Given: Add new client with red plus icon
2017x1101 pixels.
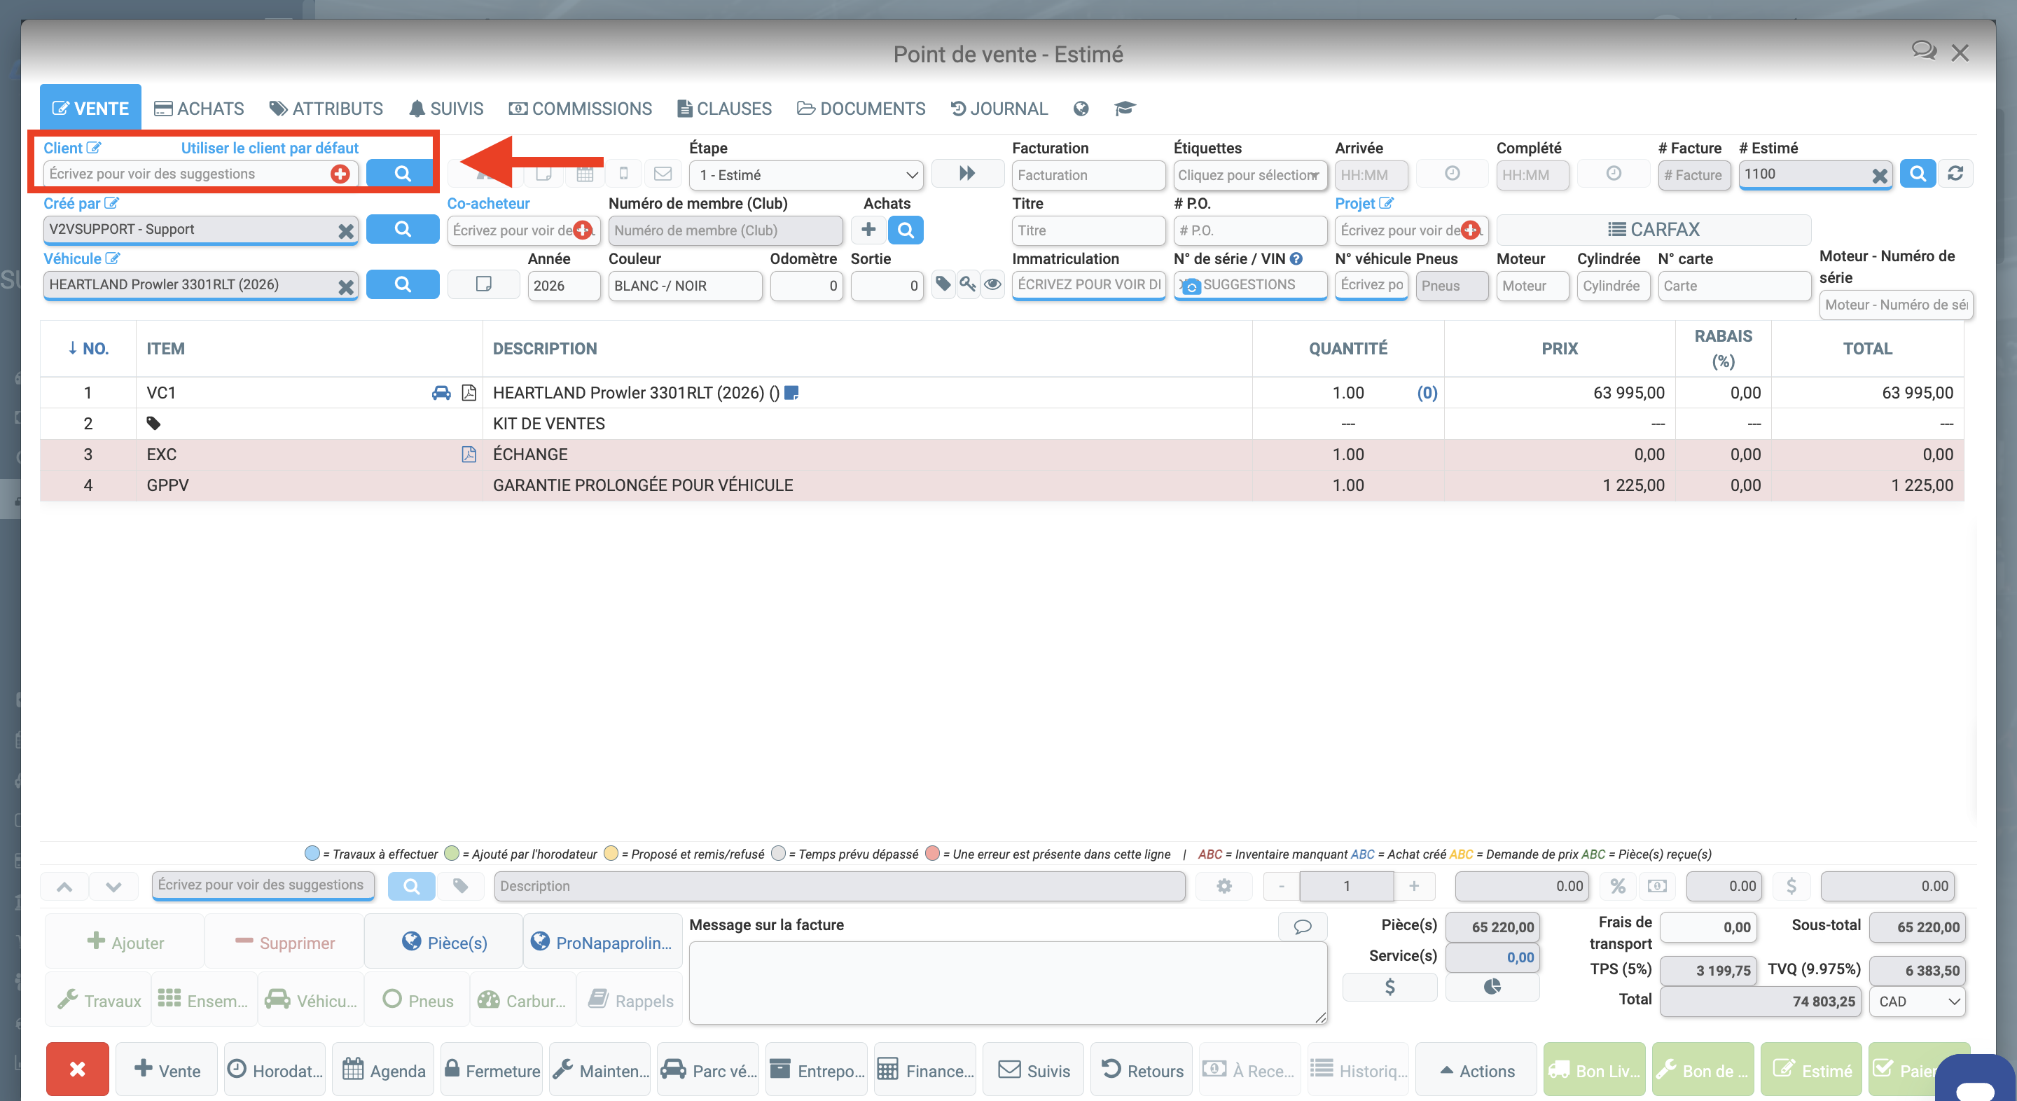Looking at the screenshot, I should [x=340, y=174].
